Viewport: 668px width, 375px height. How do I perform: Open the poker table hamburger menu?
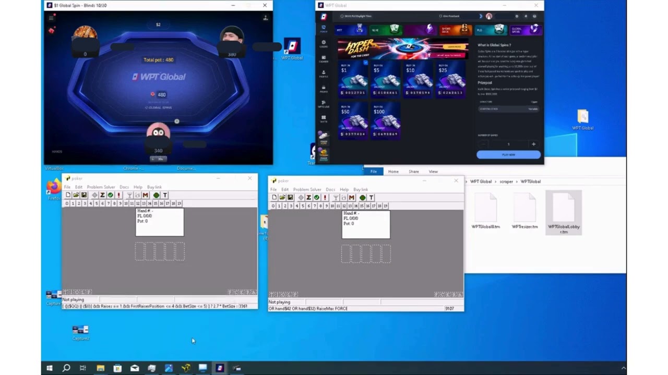pyautogui.click(x=51, y=18)
